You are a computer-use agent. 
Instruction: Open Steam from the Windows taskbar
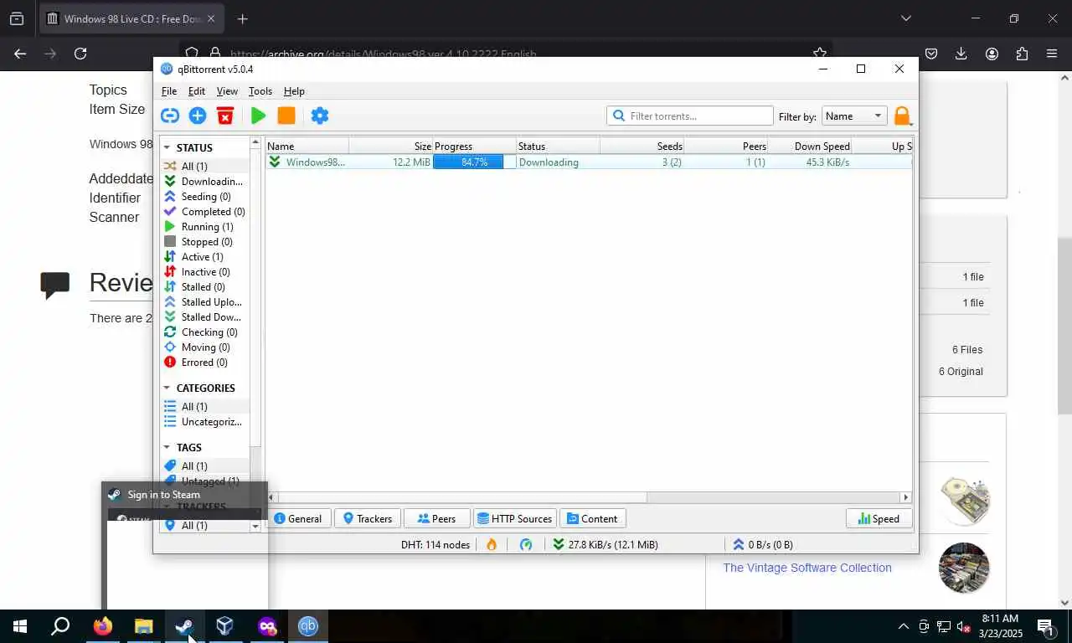tap(184, 626)
